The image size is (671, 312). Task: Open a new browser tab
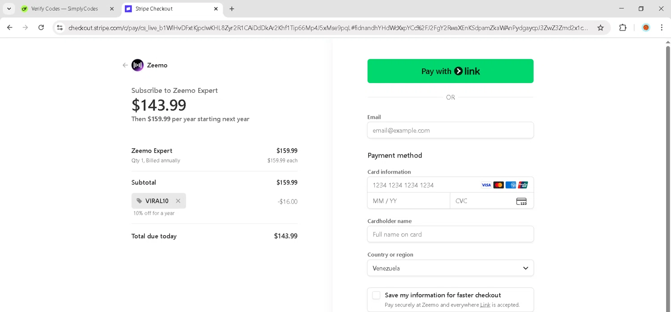tap(232, 9)
